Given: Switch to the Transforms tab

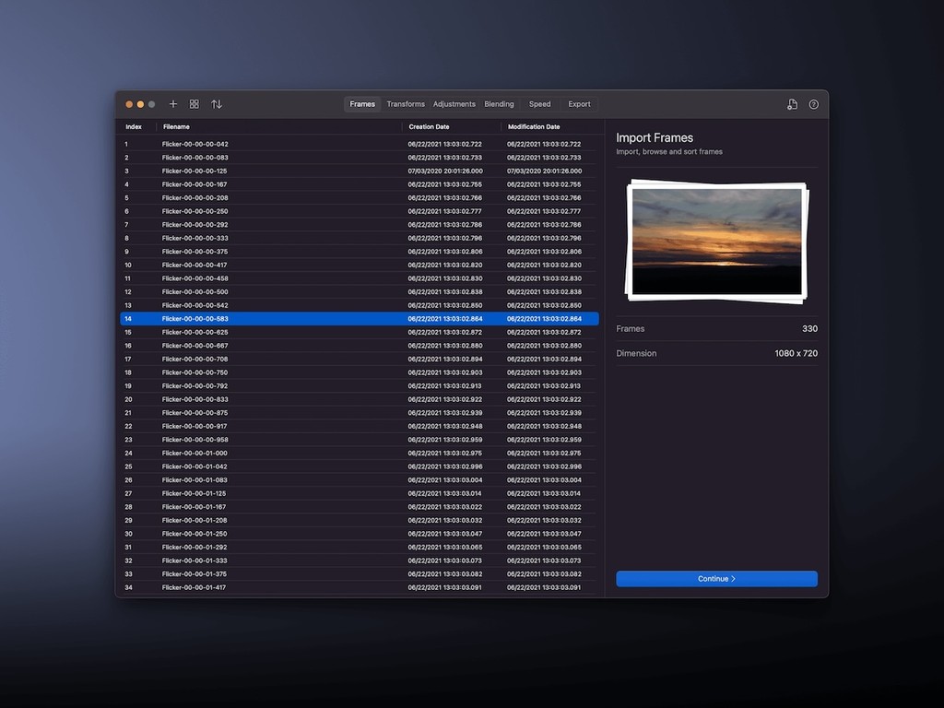Looking at the screenshot, I should click(x=406, y=104).
